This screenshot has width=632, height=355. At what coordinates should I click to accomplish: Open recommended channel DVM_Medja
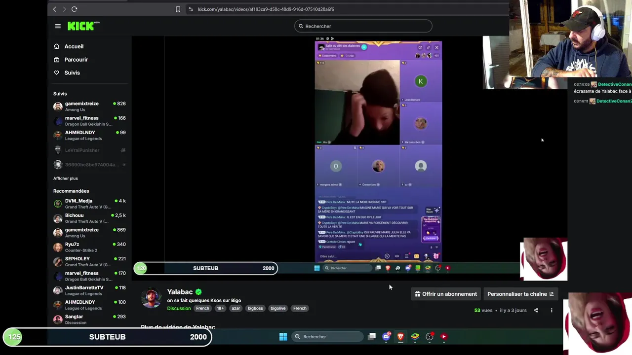[89, 204]
